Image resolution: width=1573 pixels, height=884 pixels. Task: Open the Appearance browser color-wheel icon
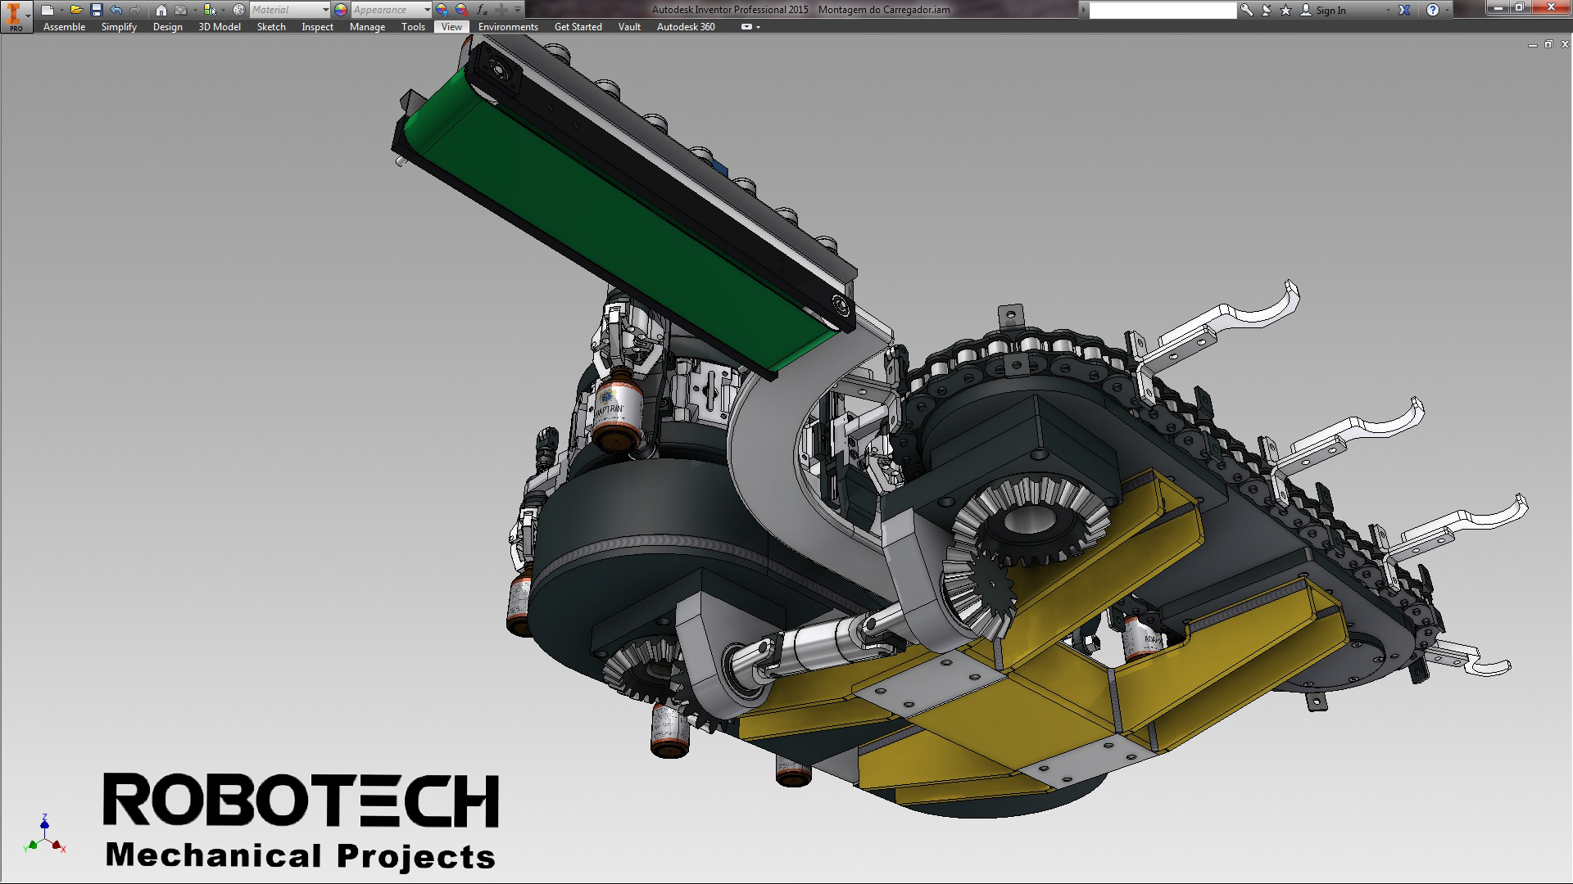[x=341, y=10]
